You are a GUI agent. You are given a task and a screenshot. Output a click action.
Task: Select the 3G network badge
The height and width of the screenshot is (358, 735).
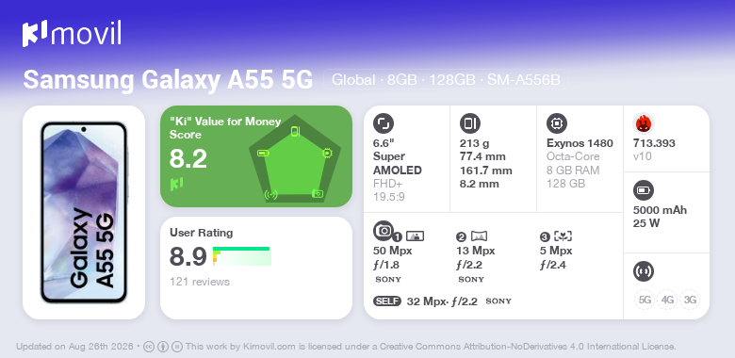pos(690,300)
